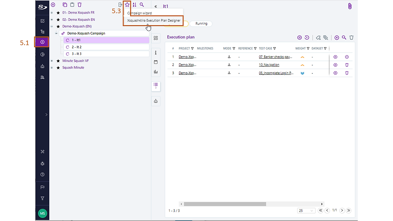
Task: Filter the TEST CASE column
Action: click(274, 48)
